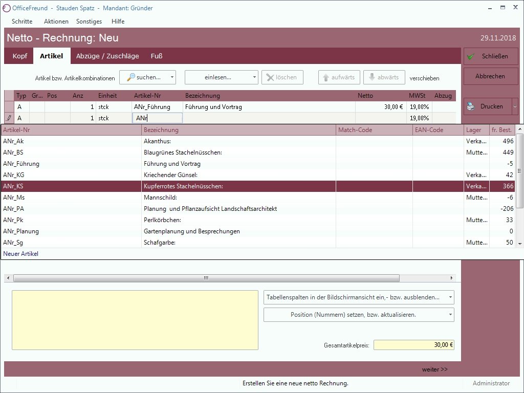524x393 pixels.
Task: Click the Schließen green checkmark icon
Action: [x=471, y=56]
